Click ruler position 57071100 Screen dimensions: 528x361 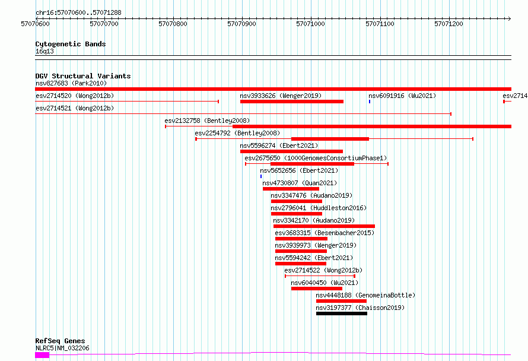tap(380, 24)
